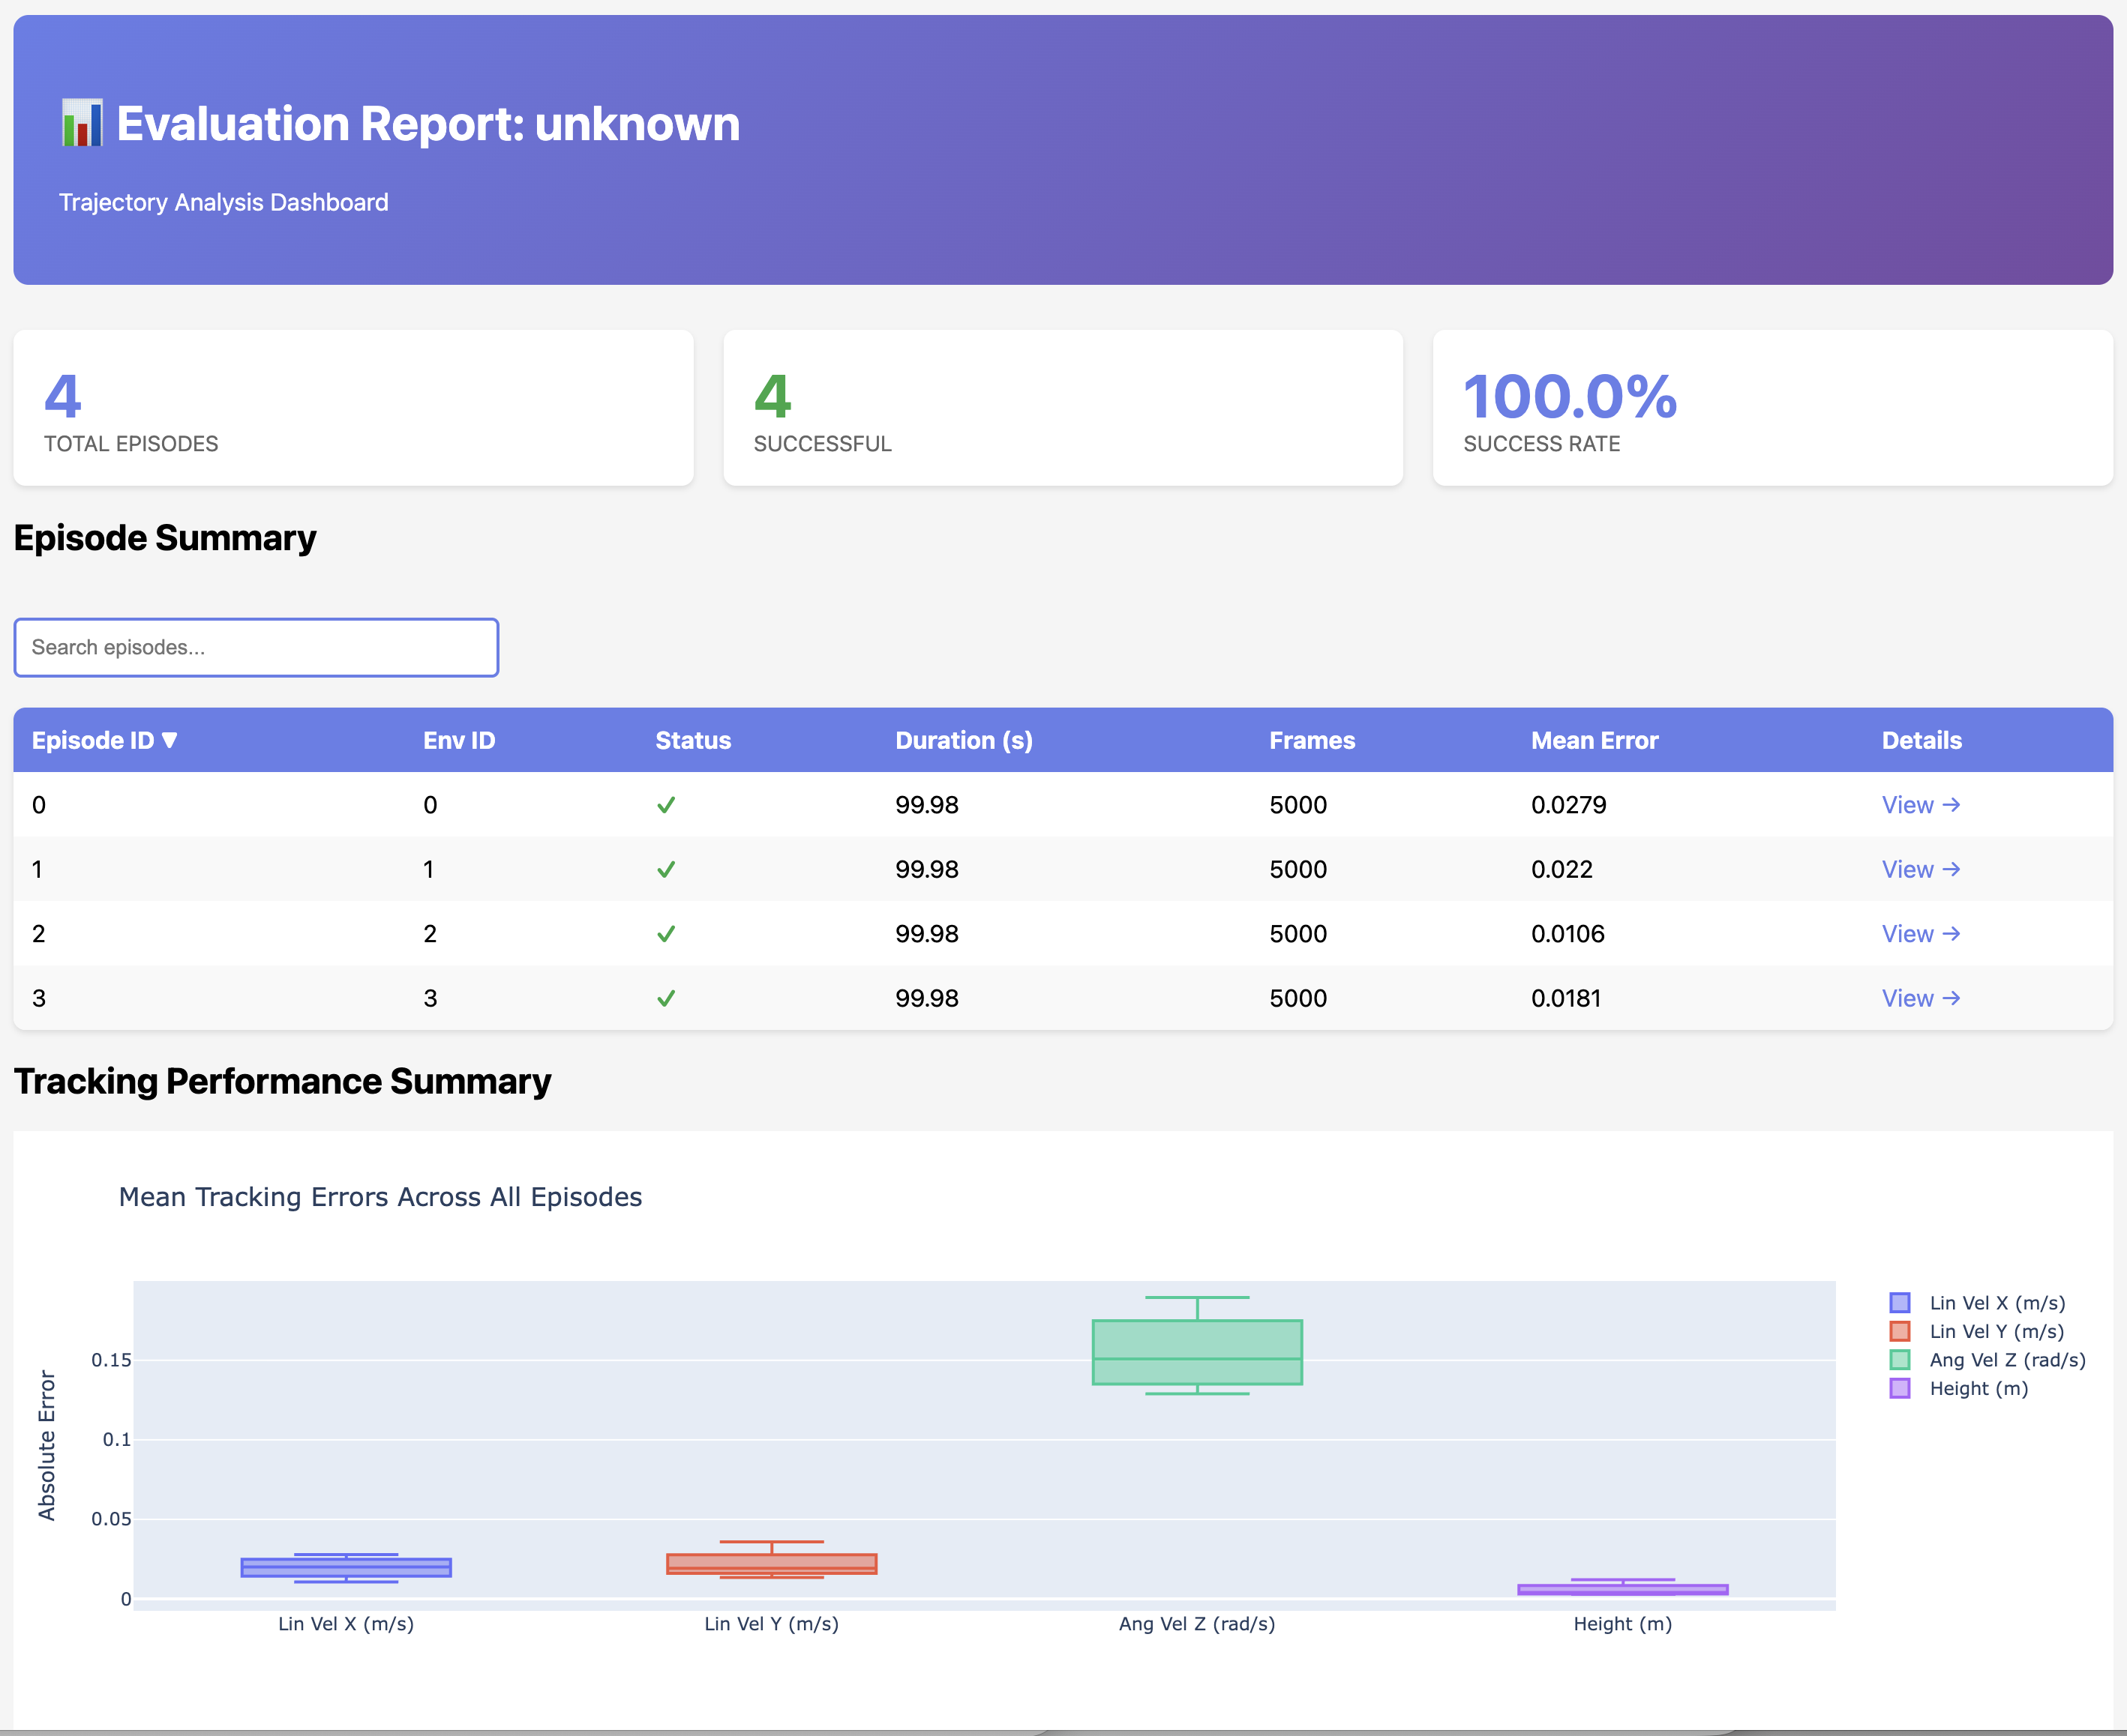Click the purple Height box plot
Image resolution: width=2127 pixels, height=1736 pixels.
pos(1623,1589)
